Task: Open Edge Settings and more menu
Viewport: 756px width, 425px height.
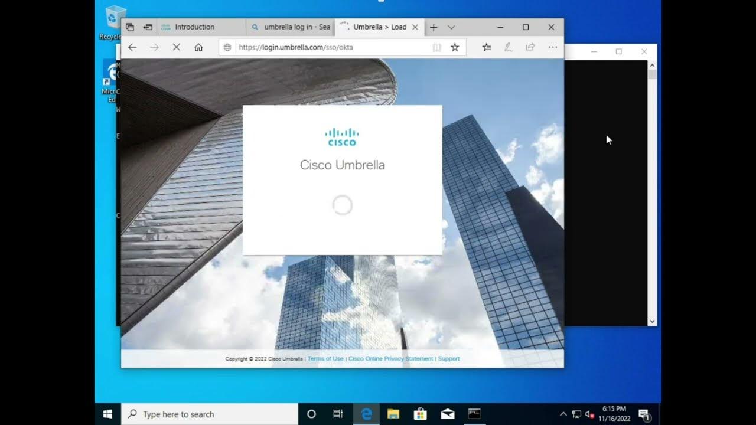Action: [x=553, y=47]
